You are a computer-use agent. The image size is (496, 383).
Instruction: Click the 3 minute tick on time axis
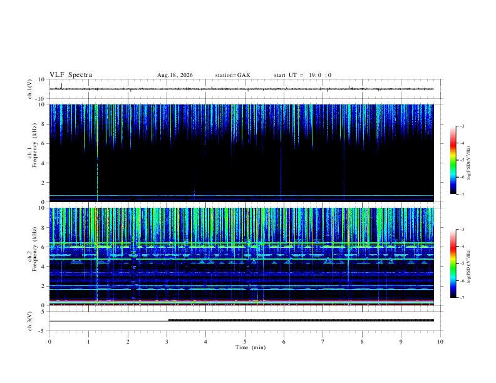coord(167,342)
